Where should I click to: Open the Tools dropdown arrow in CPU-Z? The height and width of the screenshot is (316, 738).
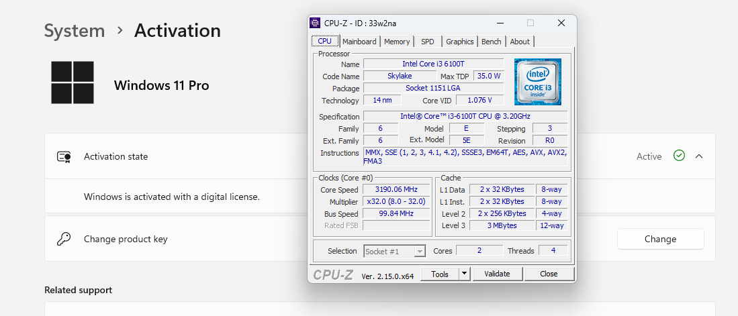tap(465, 274)
